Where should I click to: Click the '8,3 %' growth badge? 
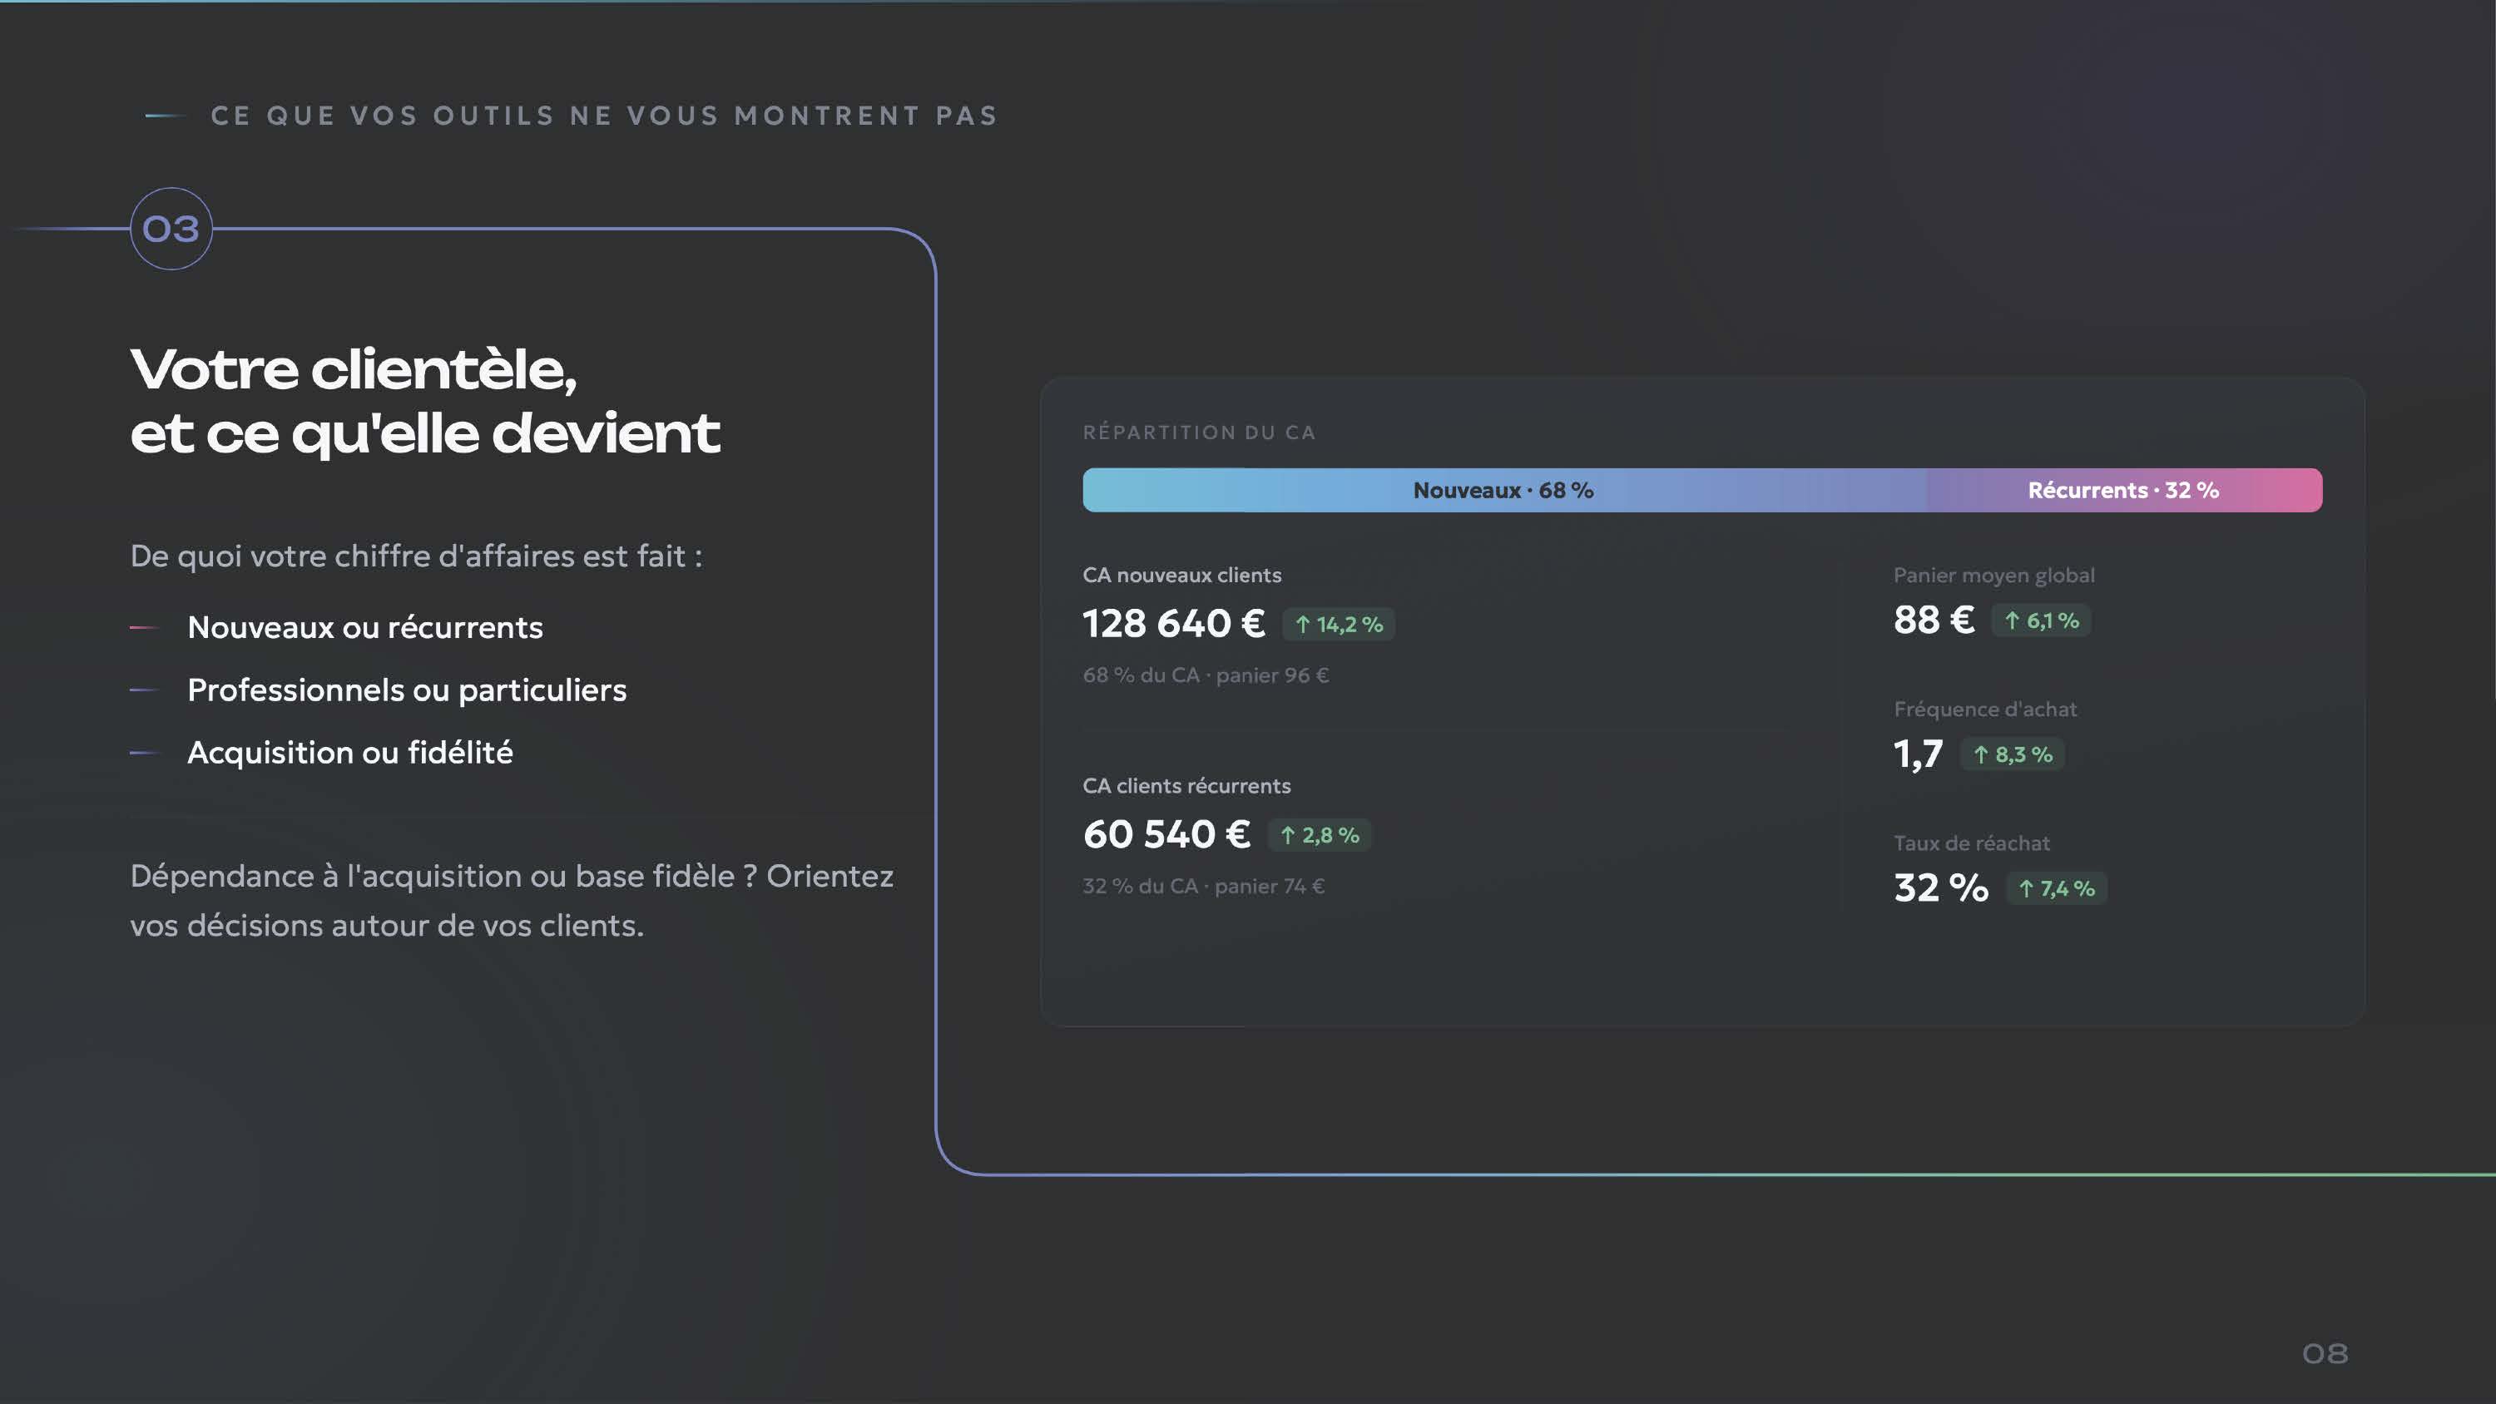[2013, 754]
